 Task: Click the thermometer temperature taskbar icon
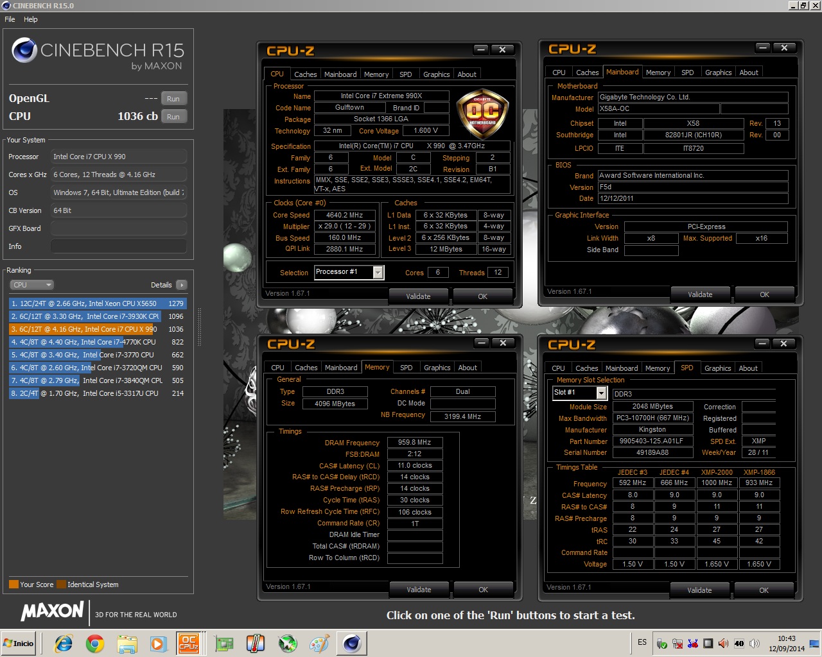(x=256, y=644)
